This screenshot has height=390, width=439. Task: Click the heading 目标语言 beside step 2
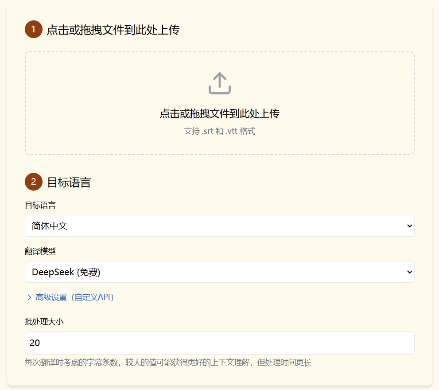(x=69, y=182)
